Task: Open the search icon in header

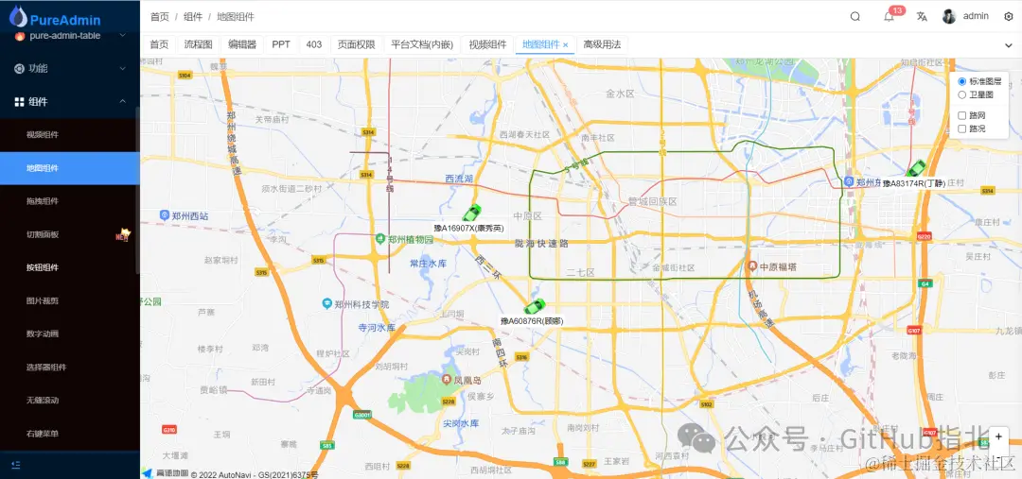Action: [855, 17]
